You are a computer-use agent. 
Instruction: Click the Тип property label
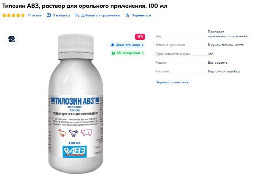(x=158, y=36)
